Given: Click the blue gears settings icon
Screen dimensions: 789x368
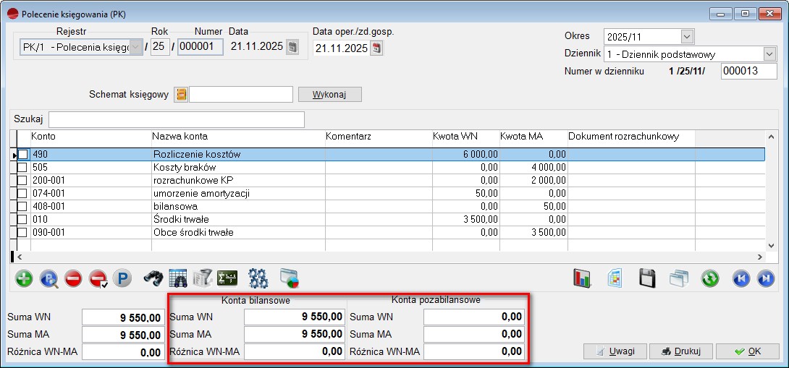Looking at the screenshot, I should (258, 278).
